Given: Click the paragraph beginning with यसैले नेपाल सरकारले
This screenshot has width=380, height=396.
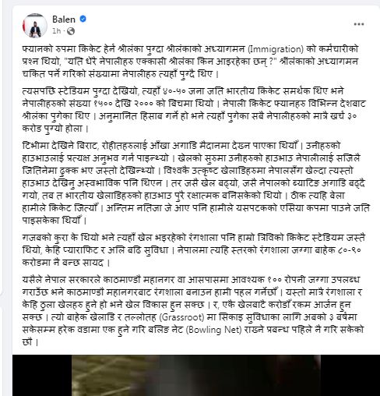Looking at the screenshot, I should pyautogui.click(x=193, y=311).
